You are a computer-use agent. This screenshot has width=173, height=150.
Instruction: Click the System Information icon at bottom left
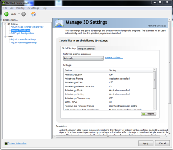pyautogui.click(x=6, y=143)
